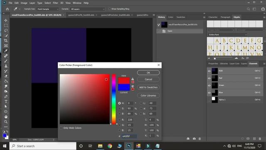
Task: Show more document tabs with double chevron
Action: (x=154, y=15)
